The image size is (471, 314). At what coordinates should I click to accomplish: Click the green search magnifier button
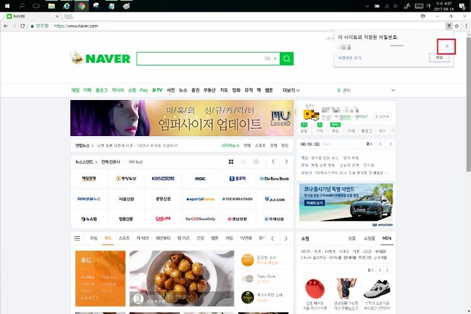(287, 59)
